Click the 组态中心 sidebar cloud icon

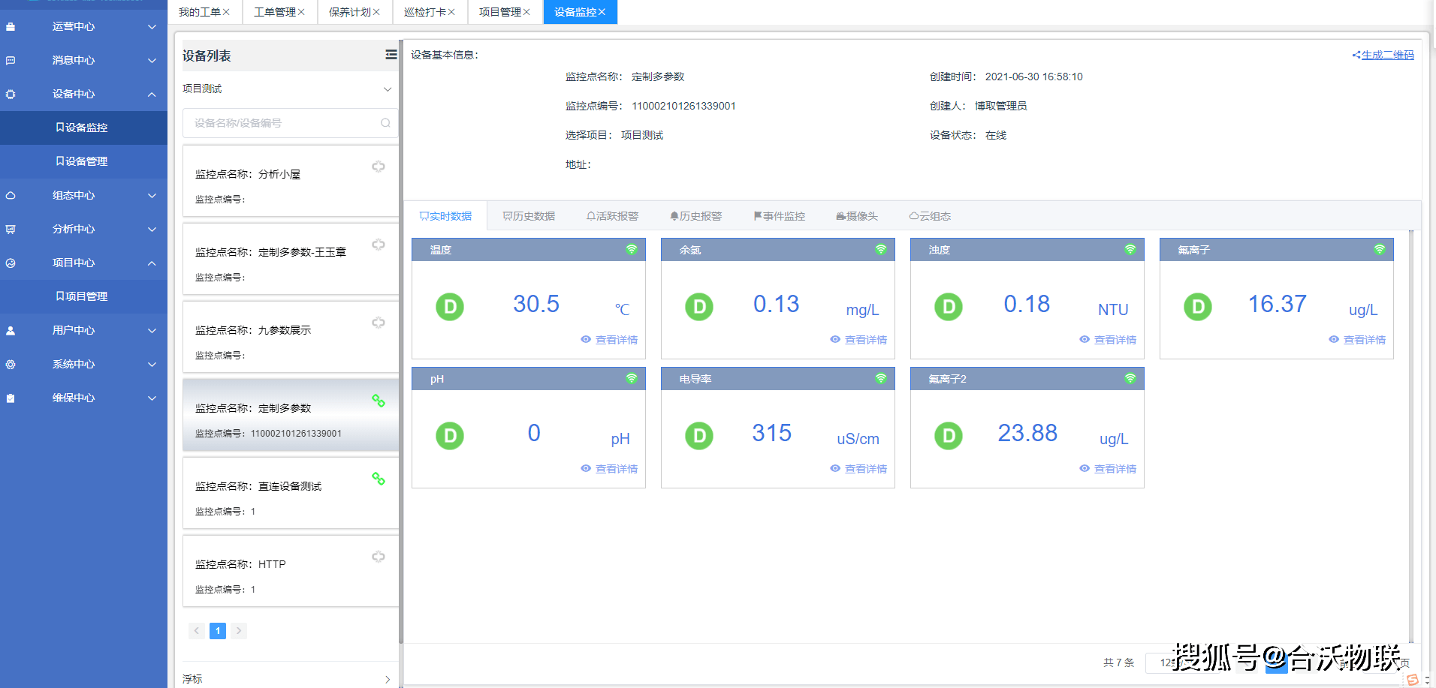tap(11, 196)
